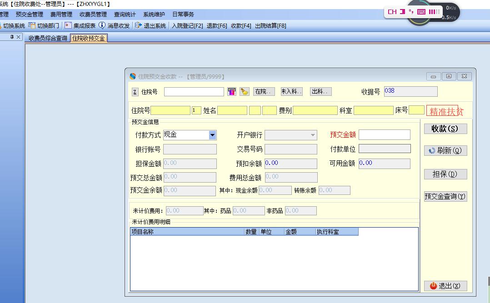The image size is (490, 303).
Task: Click 退出系统 in the toolbar
Action: pyautogui.click(x=150, y=25)
